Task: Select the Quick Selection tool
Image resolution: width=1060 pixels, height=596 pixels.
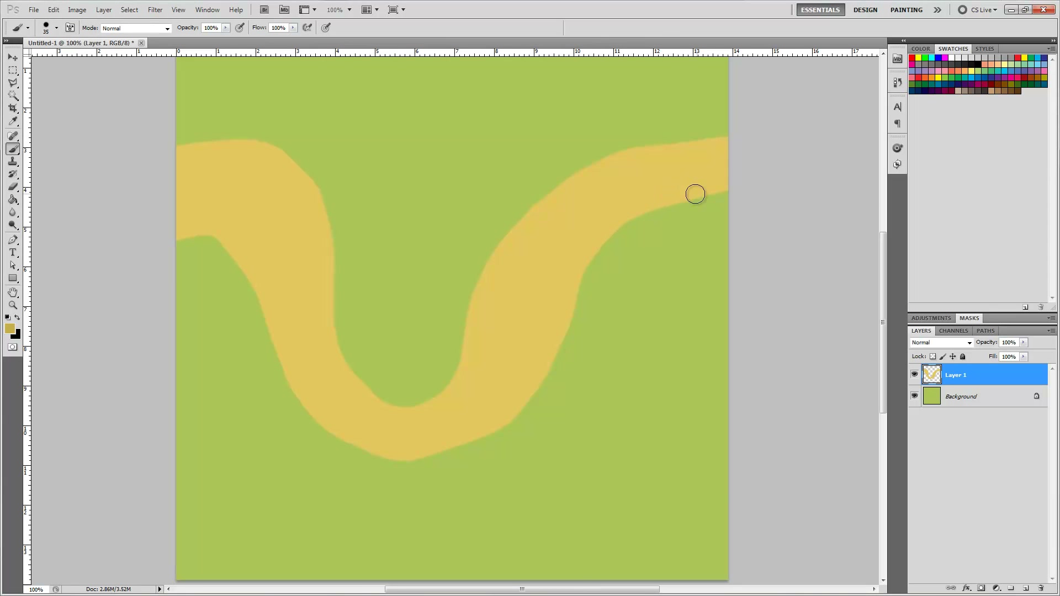Action: point(13,95)
